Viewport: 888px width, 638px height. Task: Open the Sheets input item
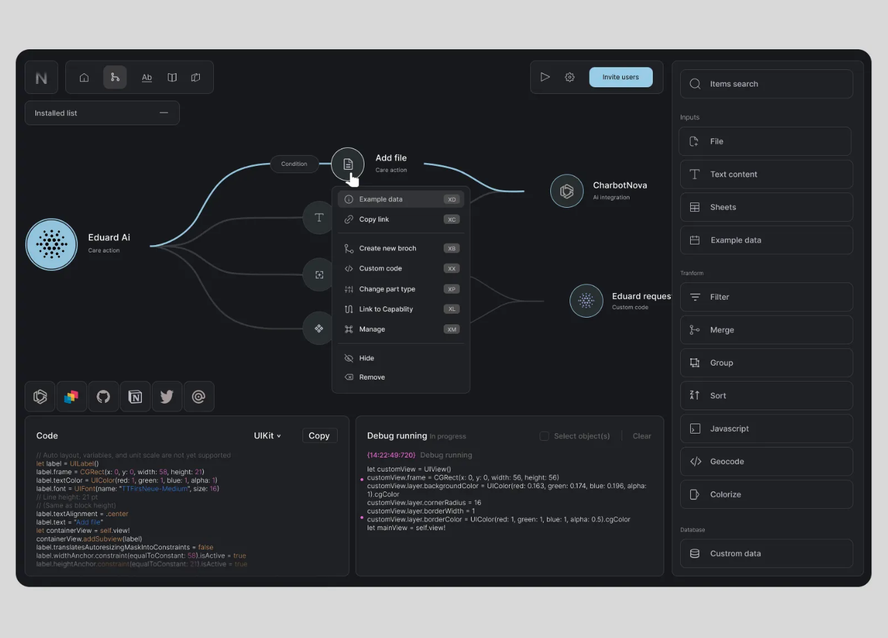click(x=765, y=206)
